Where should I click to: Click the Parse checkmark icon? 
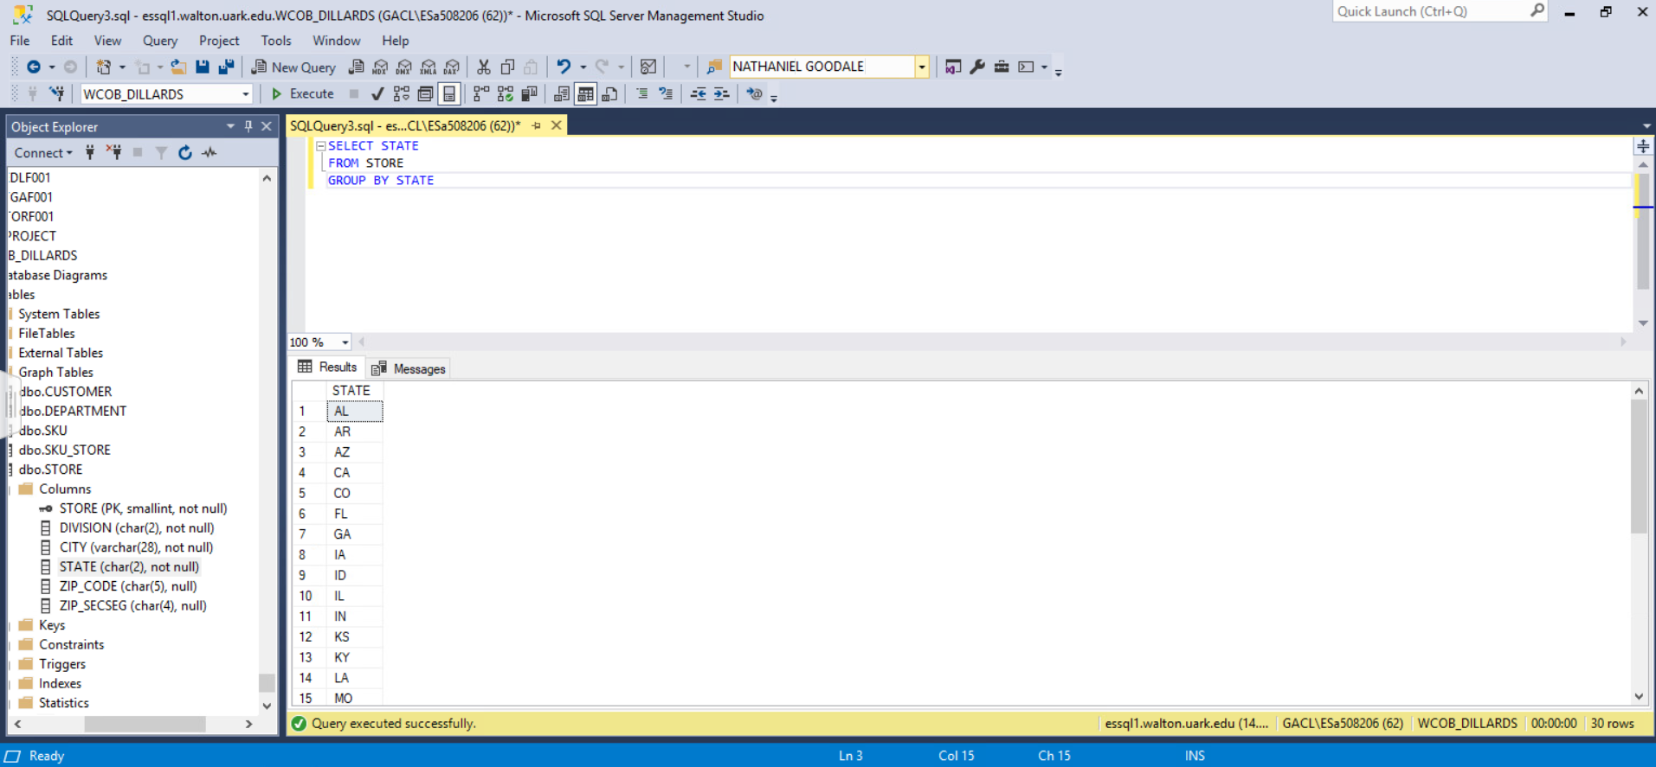[x=377, y=93]
